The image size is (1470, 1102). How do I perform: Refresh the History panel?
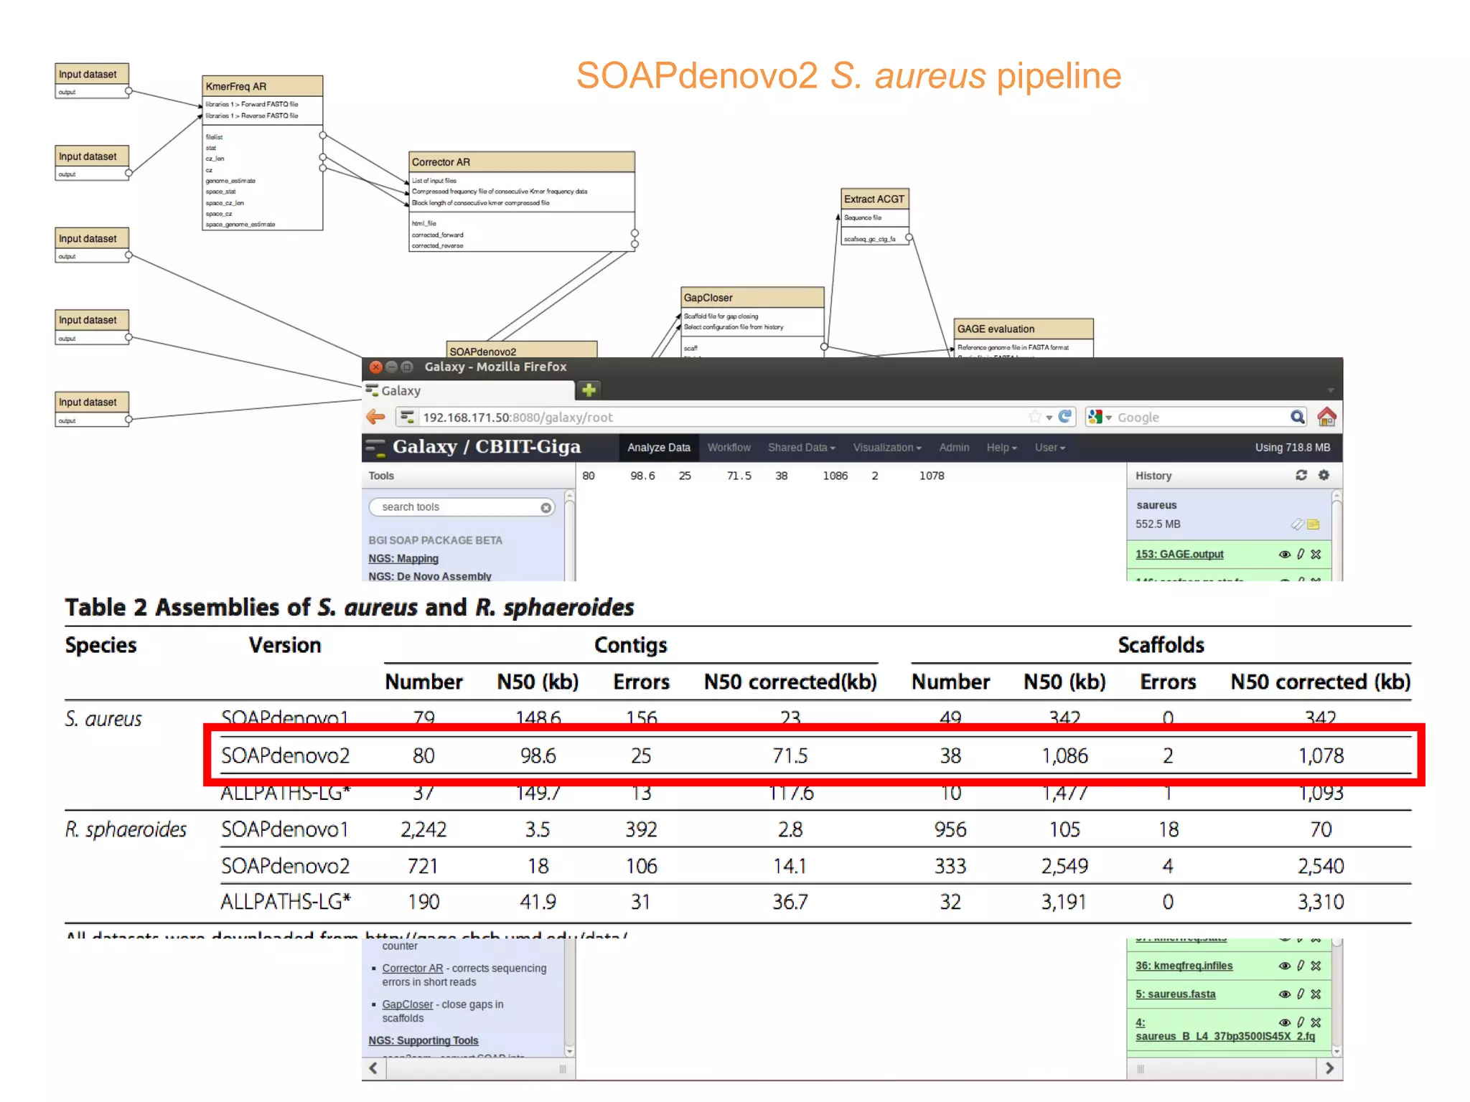tap(1301, 475)
